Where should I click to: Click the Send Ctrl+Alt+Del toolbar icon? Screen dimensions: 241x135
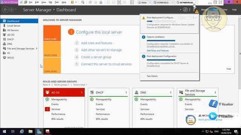point(83,2)
